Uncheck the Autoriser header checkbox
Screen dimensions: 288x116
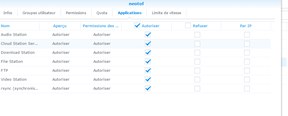click(137, 26)
